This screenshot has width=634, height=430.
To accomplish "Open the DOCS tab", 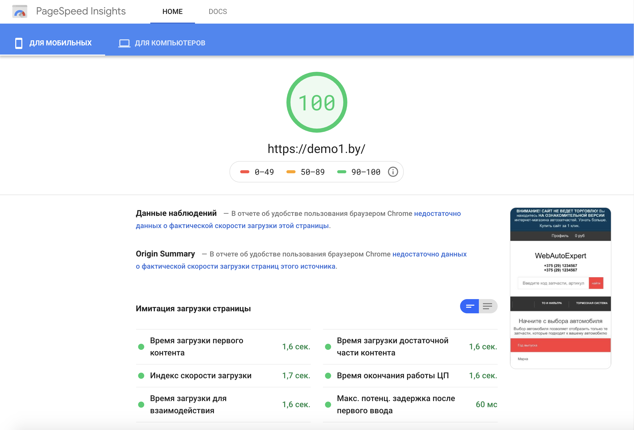I will pyautogui.click(x=218, y=12).
